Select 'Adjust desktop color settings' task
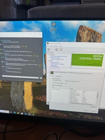 click(x=57, y=64)
